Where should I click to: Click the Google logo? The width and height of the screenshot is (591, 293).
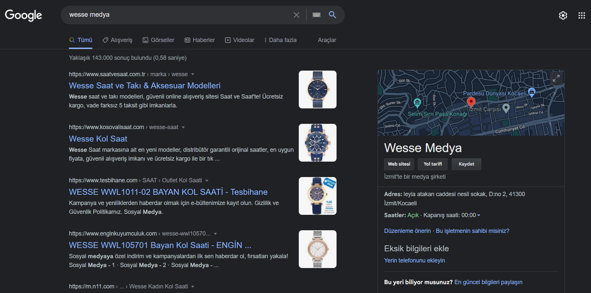pos(23,15)
